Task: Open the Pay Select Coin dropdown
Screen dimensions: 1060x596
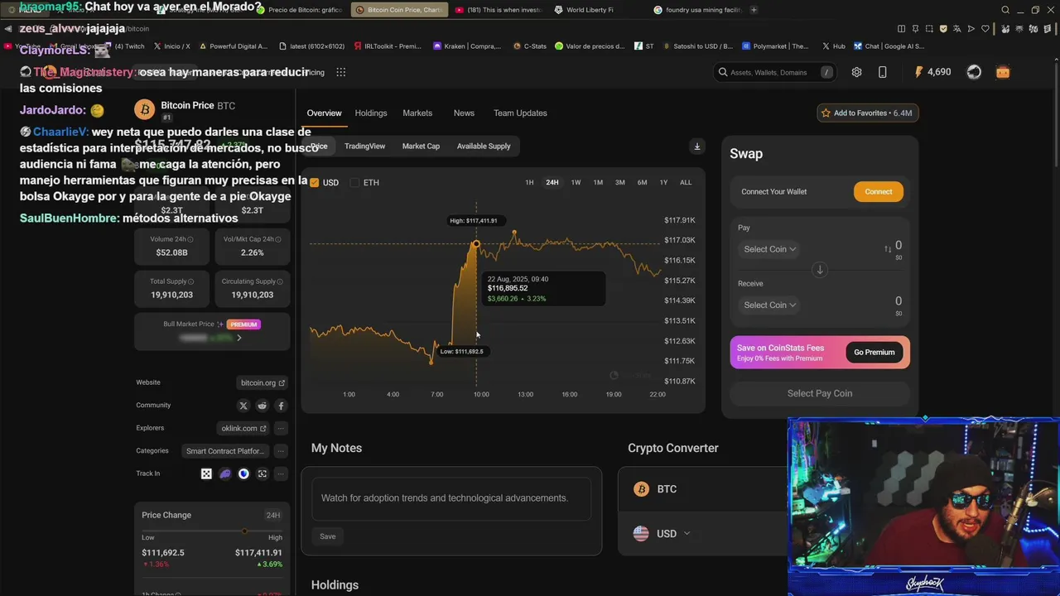Action: click(x=769, y=249)
